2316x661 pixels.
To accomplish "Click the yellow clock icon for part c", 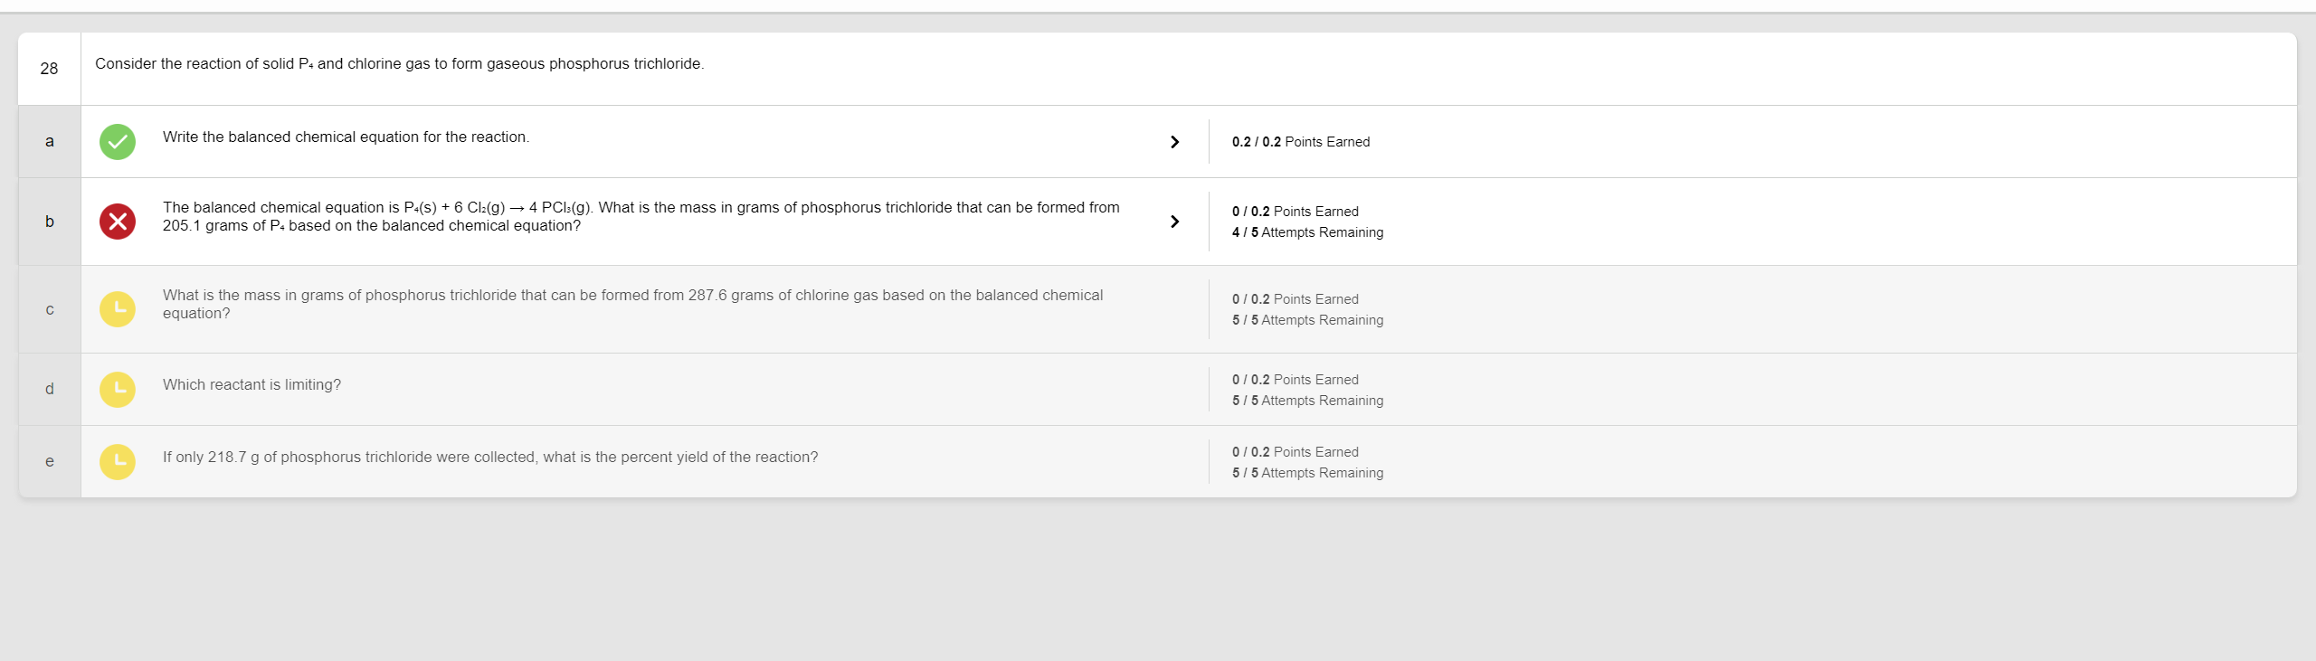I will click(118, 309).
